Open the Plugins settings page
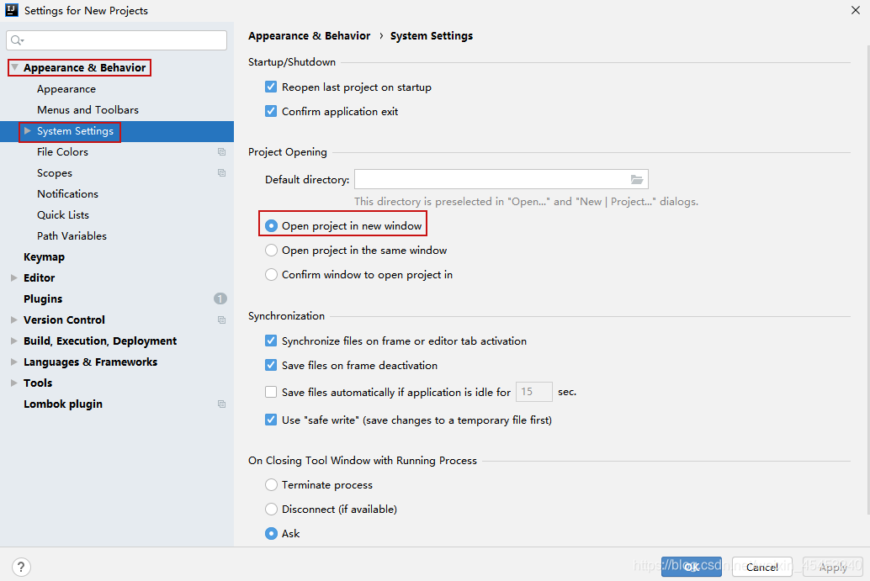Viewport: 870px width, 581px height. [43, 298]
